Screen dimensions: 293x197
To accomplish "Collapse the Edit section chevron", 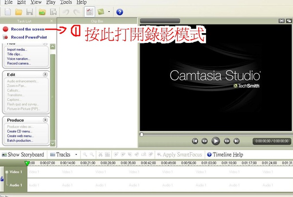I will coord(45,75).
